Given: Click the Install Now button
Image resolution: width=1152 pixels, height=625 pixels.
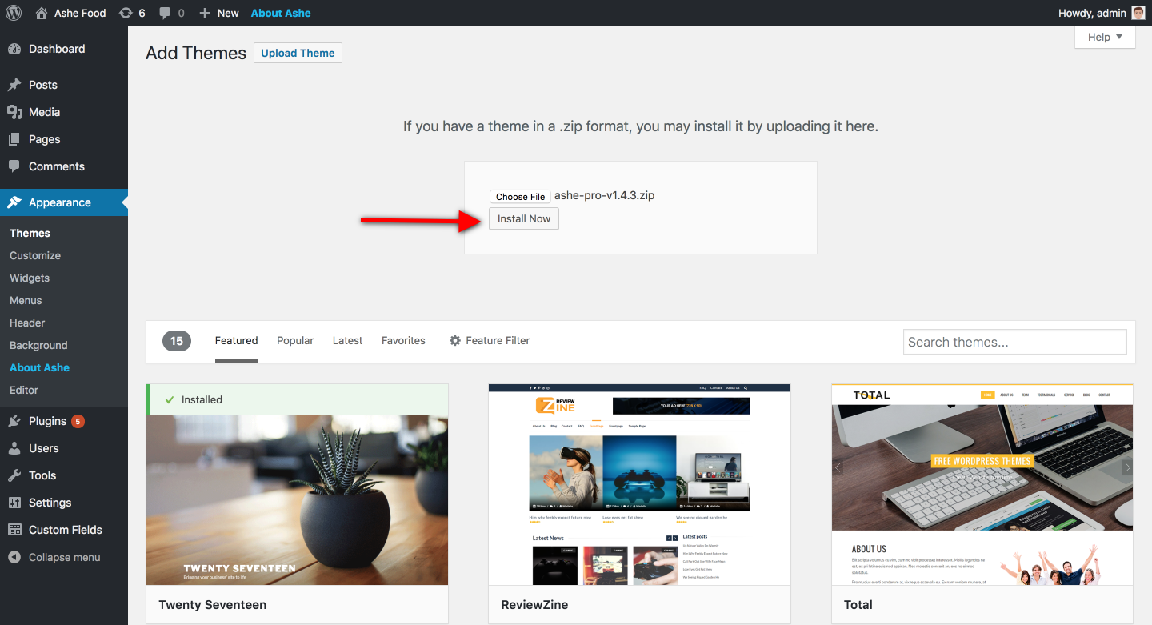Looking at the screenshot, I should pos(524,219).
